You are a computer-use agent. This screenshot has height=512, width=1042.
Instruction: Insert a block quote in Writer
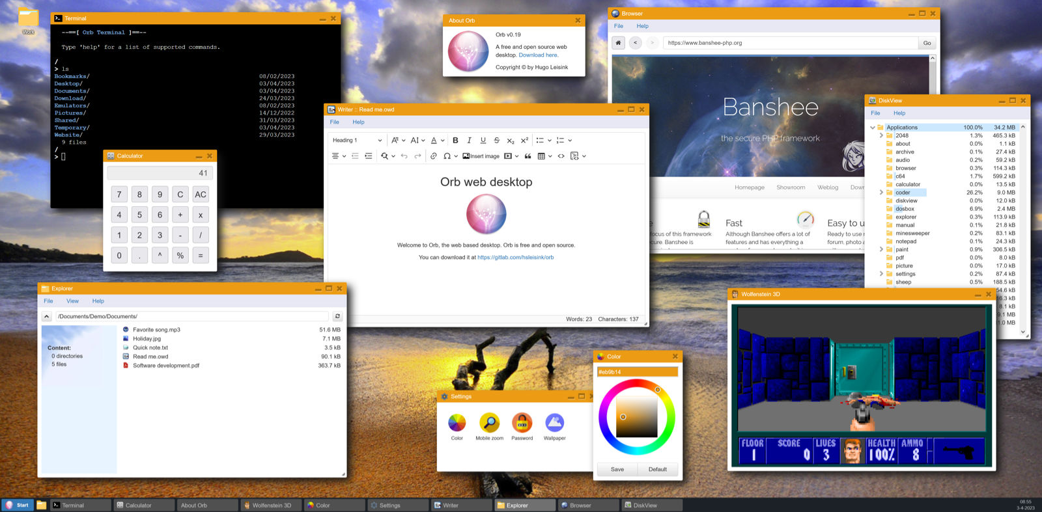528,156
